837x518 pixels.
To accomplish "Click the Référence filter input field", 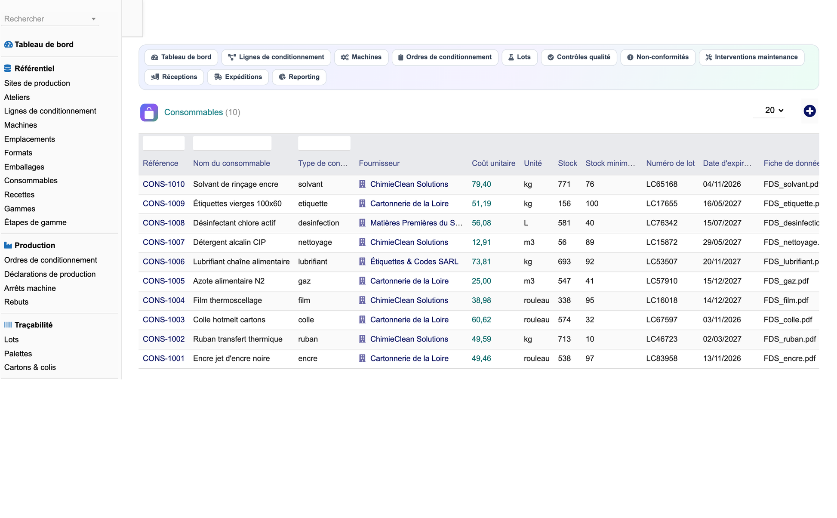I will pyautogui.click(x=163, y=143).
